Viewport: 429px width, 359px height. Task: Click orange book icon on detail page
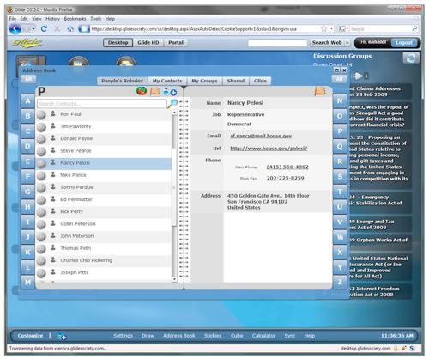(x=320, y=91)
